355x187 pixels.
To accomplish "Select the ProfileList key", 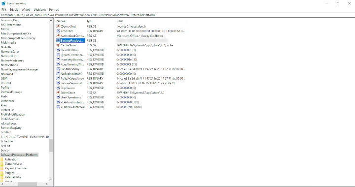I will 7,110.
